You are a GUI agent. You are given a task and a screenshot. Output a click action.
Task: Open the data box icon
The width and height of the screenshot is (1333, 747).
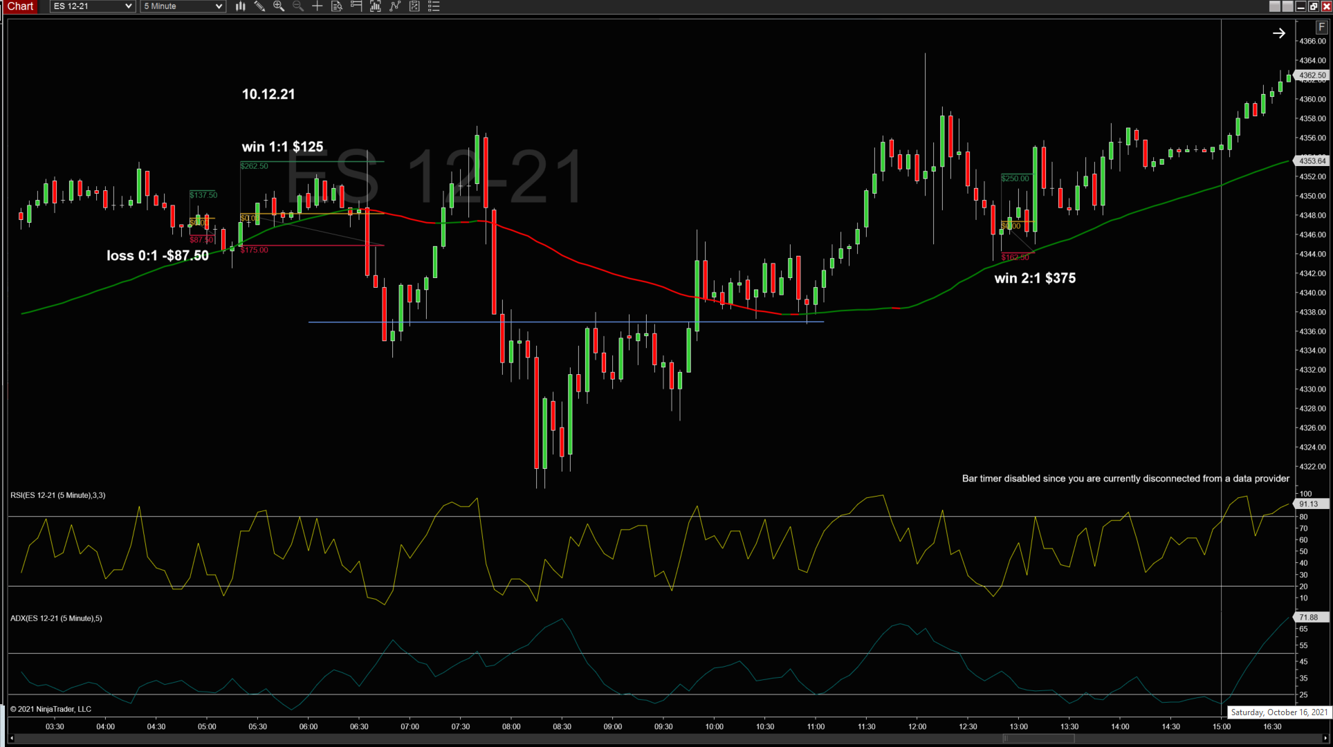337,6
